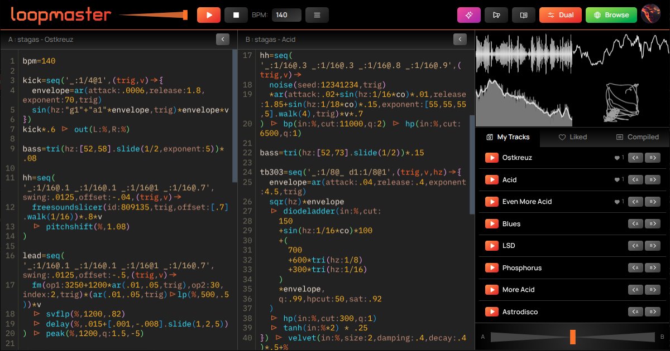The image size is (670, 351).
Task: Toggle Dual mode on
Action: coord(560,14)
